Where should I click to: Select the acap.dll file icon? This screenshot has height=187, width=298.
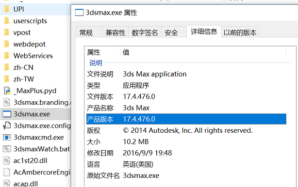(7, 184)
